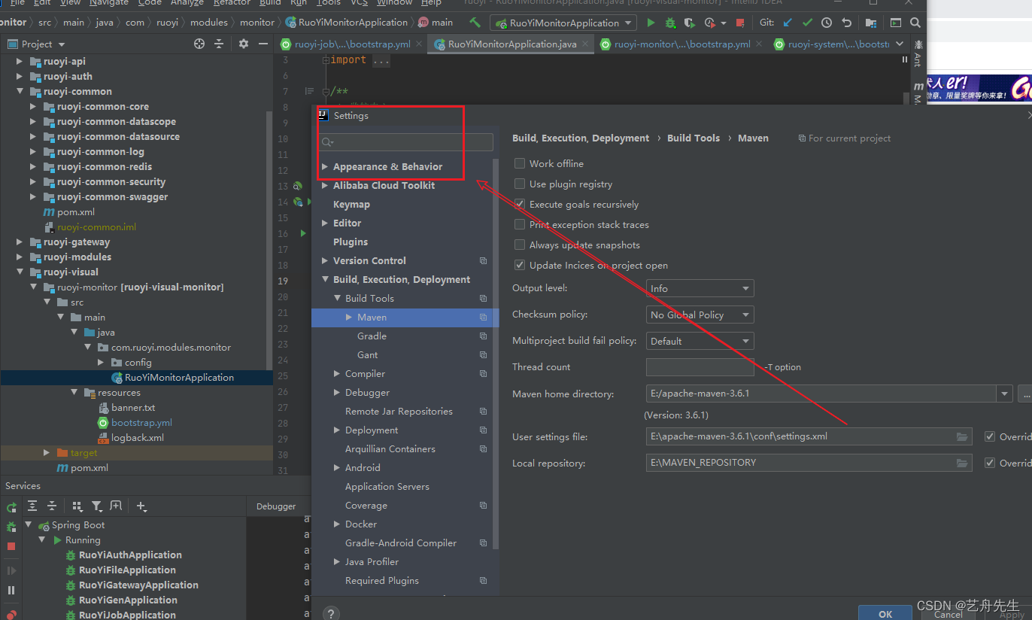1032x620 pixels.
Task: Open run configuration RuoYiMonitorApplication dropdown
Action: pos(563,23)
